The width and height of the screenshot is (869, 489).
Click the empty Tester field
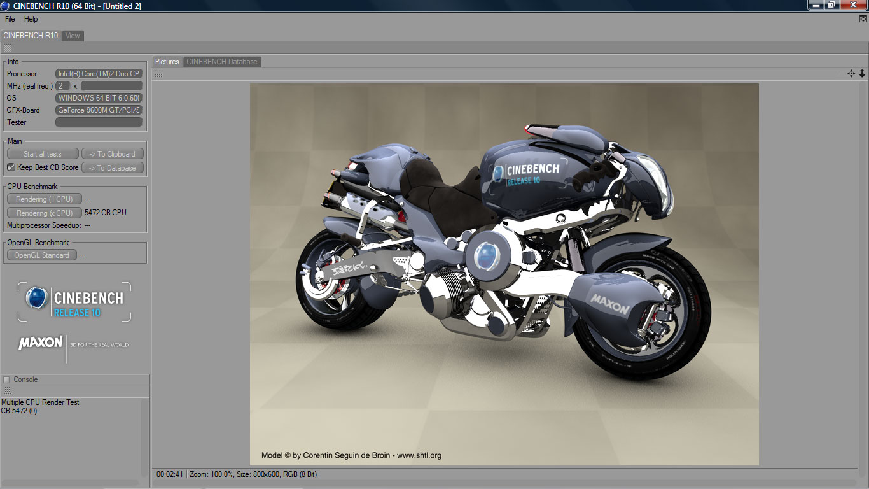[99, 122]
